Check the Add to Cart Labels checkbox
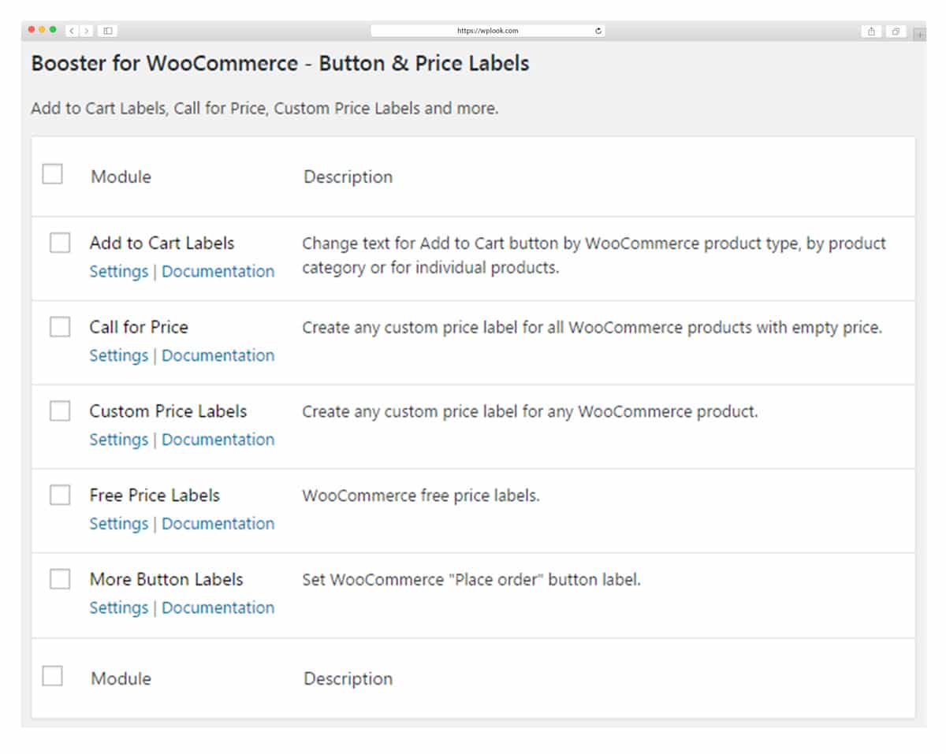 [x=60, y=242]
